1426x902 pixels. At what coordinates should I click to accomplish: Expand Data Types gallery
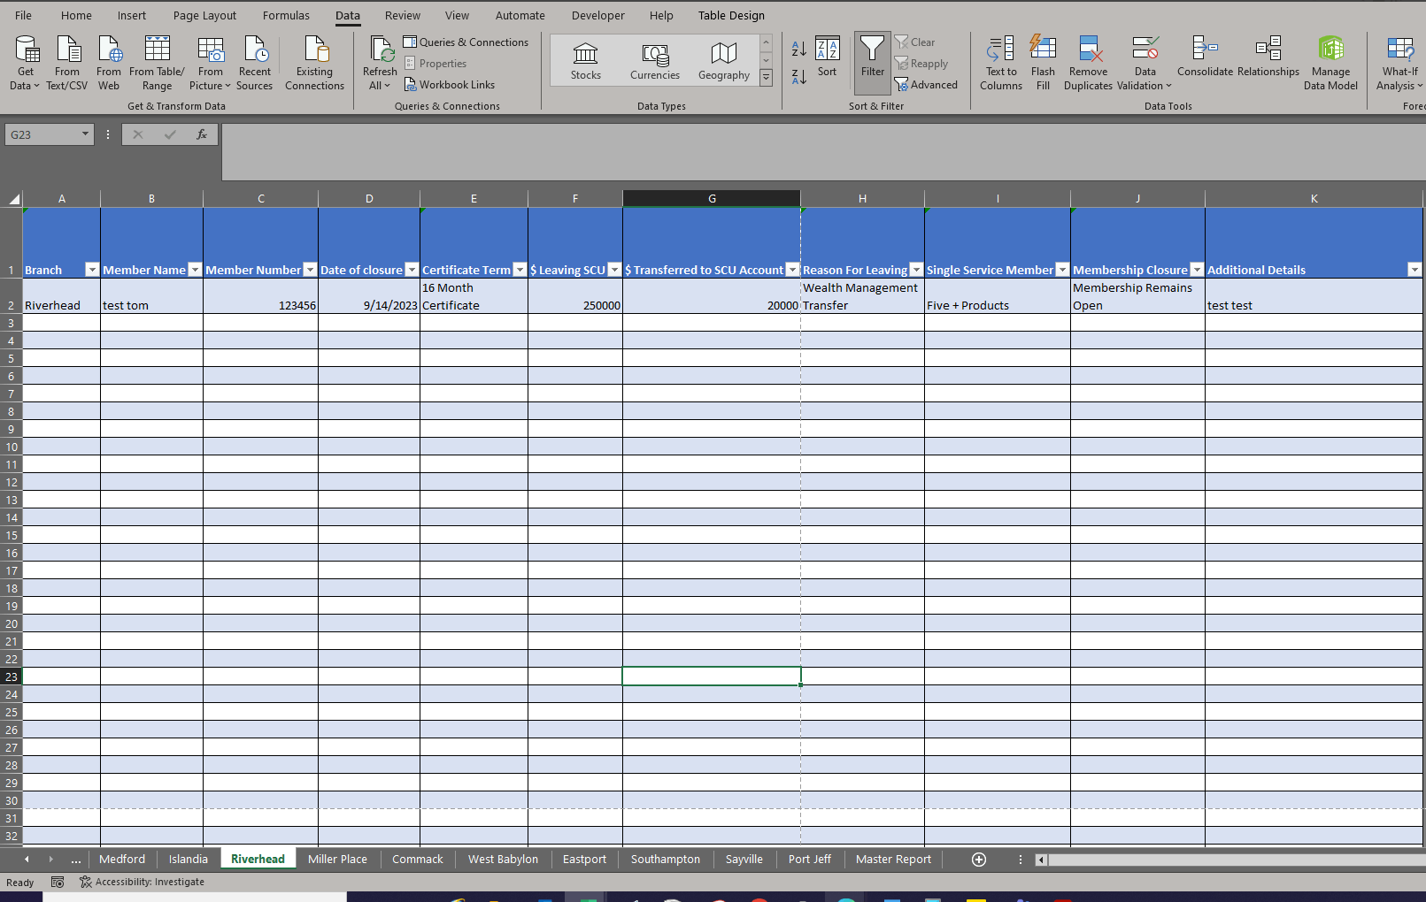[x=767, y=78]
